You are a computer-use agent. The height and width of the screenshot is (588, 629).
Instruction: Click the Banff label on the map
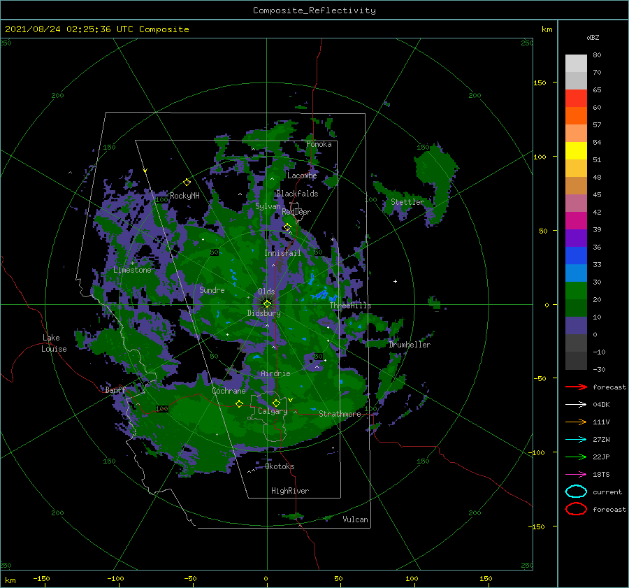tap(115, 390)
